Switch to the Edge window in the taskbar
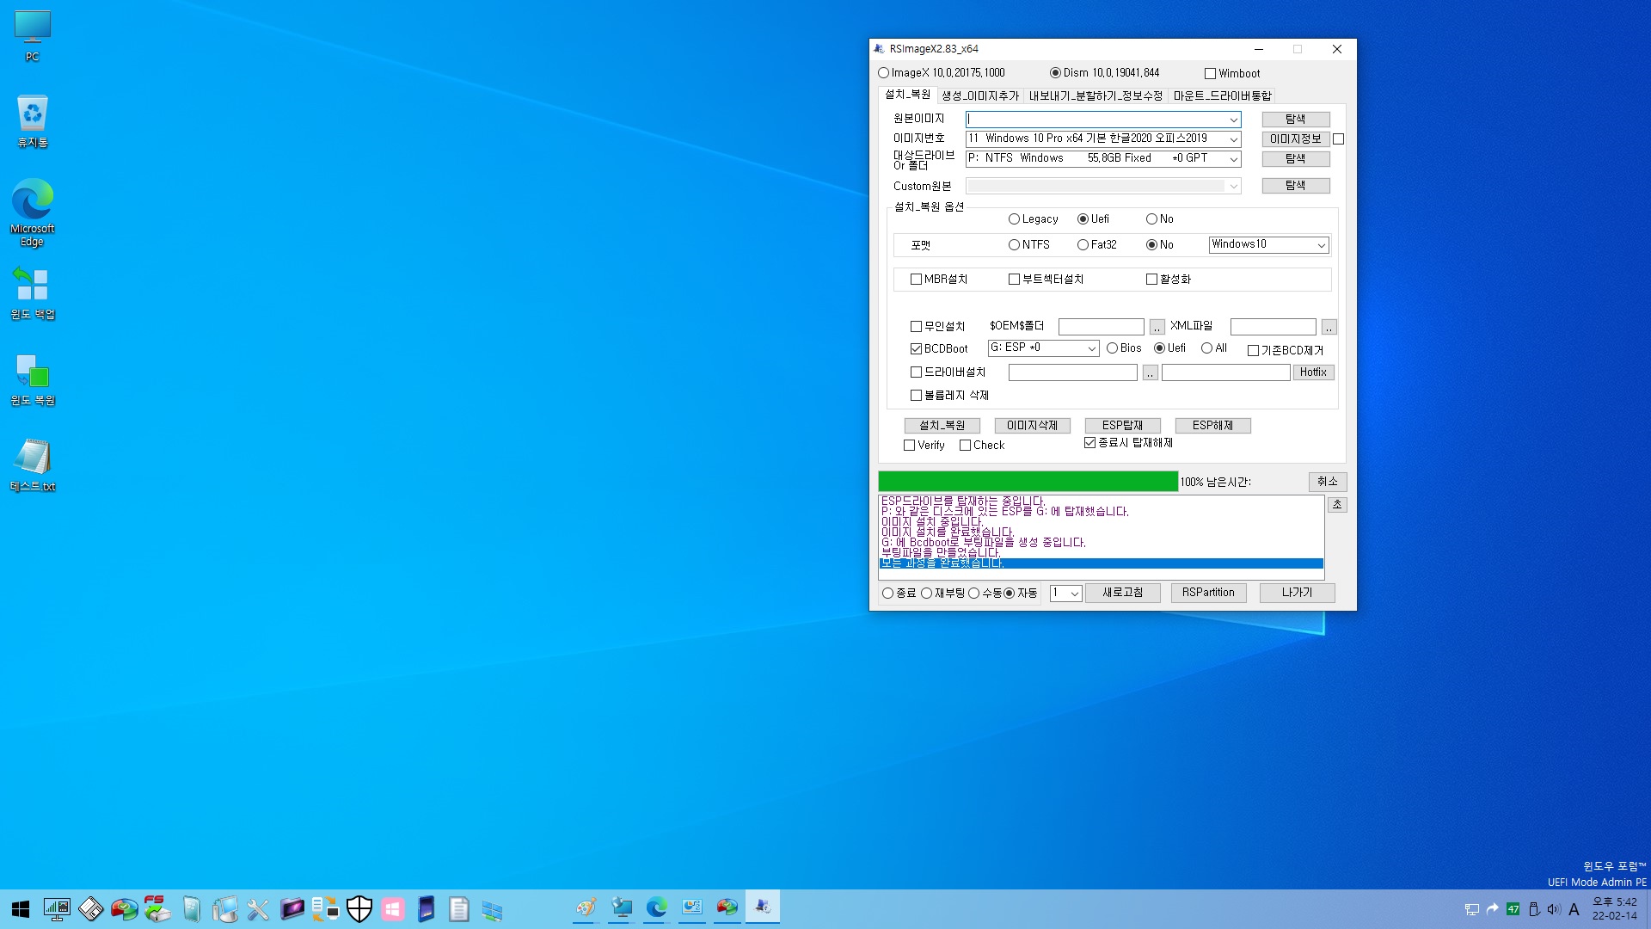This screenshot has width=1651, height=929. pos(657,908)
